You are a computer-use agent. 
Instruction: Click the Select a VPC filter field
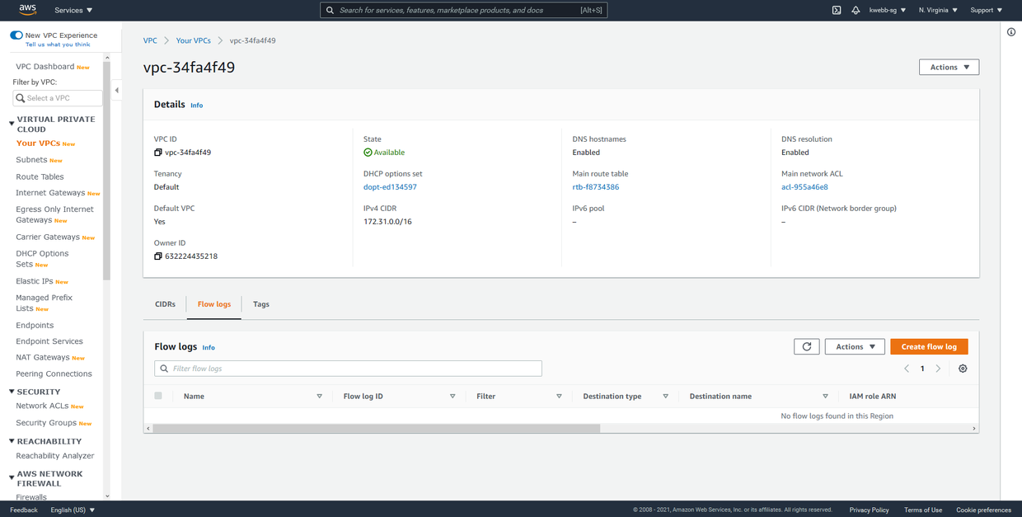coord(58,98)
